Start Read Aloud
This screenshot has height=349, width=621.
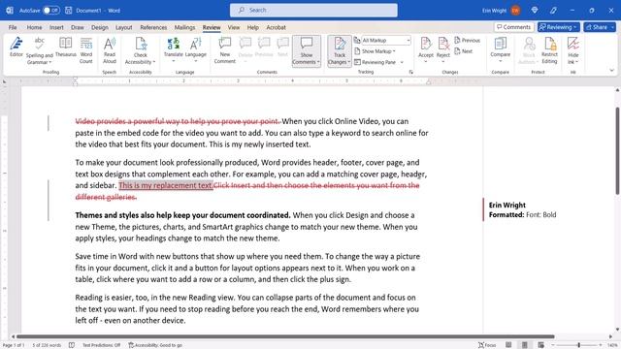click(x=110, y=50)
